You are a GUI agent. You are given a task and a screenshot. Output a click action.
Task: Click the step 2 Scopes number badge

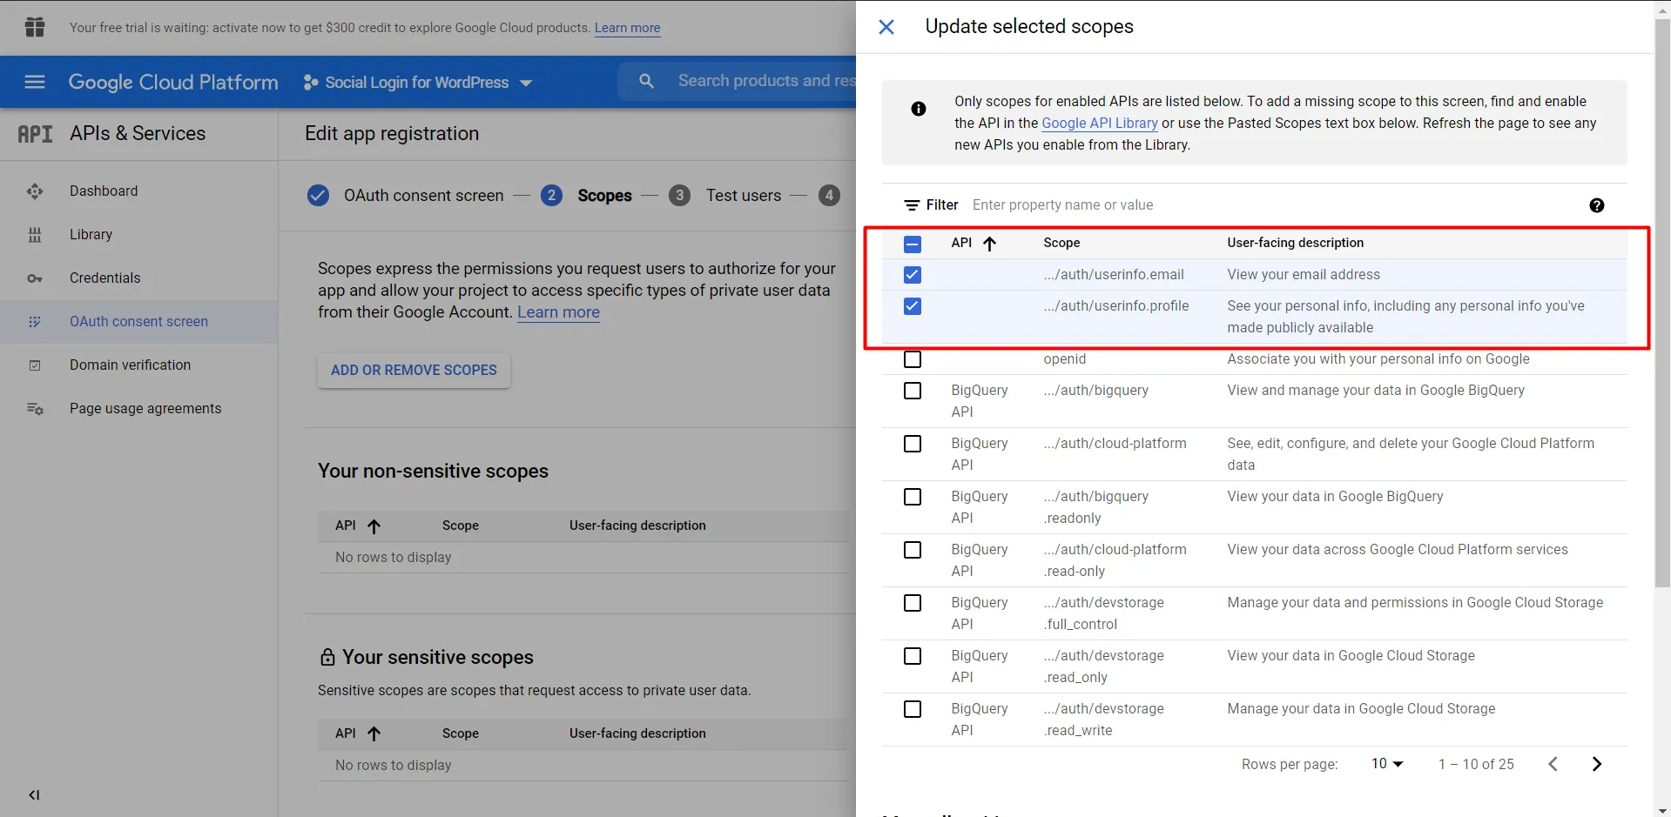[551, 196]
